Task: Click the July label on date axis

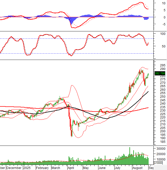Action: pos(118,168)
